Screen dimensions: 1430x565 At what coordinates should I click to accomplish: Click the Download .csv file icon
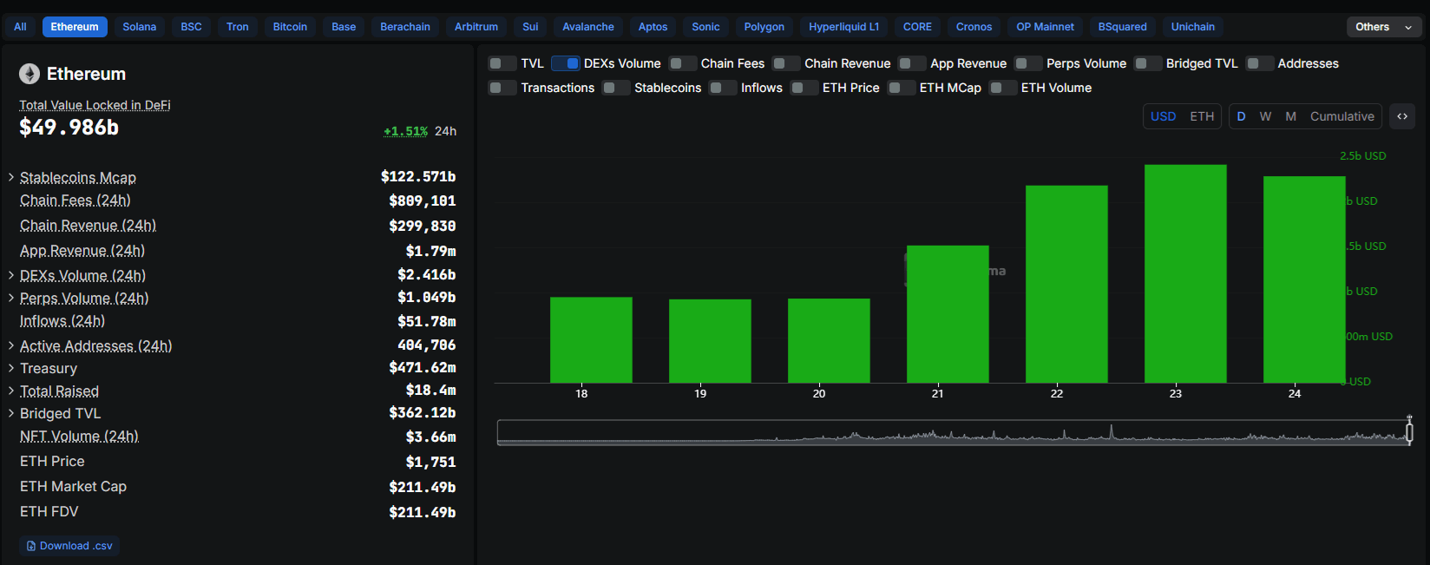tap(31, 546)
